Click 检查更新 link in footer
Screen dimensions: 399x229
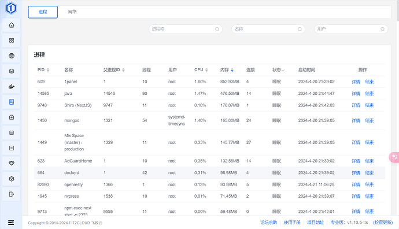383,223
